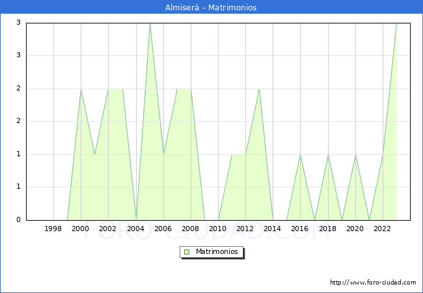Select the 1998 x-axis year label

click(53, 229)
